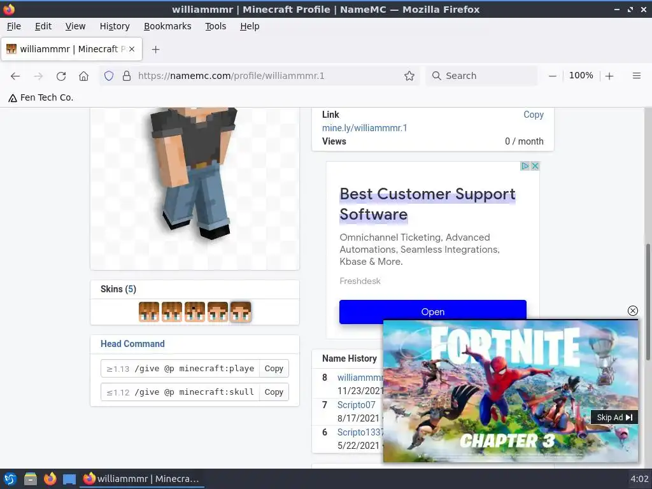
Task: Select the fourth skin head thumbnail
Action: tap(218, 312)
